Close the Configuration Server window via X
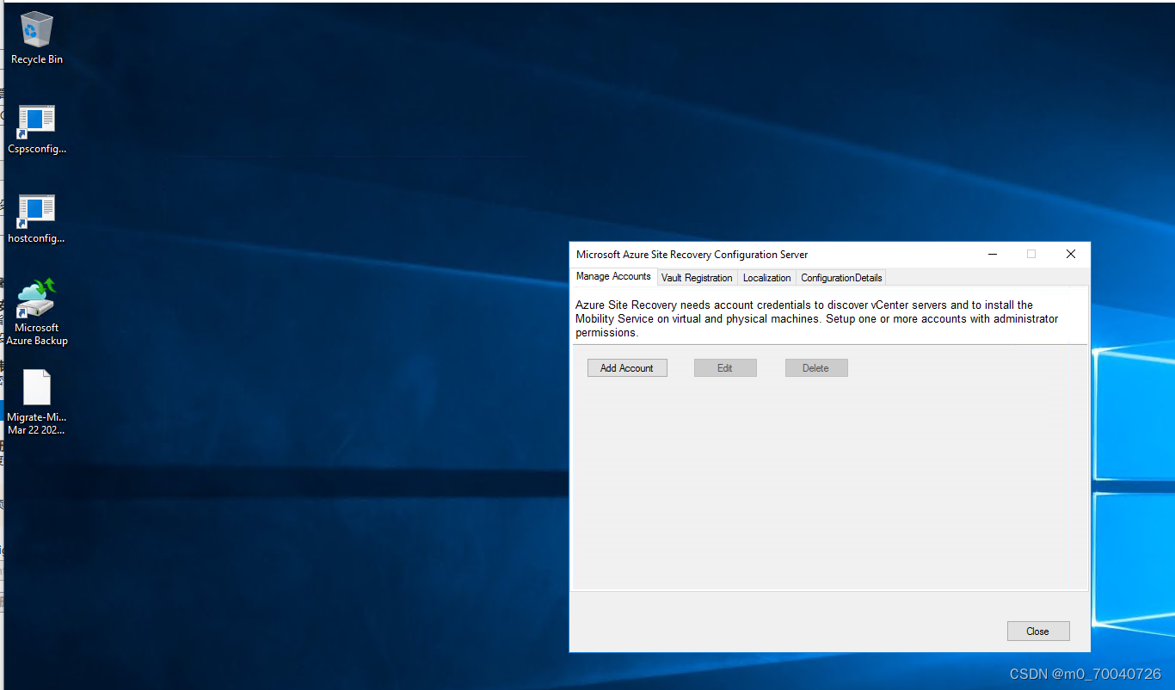Image resolution: width=1175 pixels, height=690 pixels. 1071,255
